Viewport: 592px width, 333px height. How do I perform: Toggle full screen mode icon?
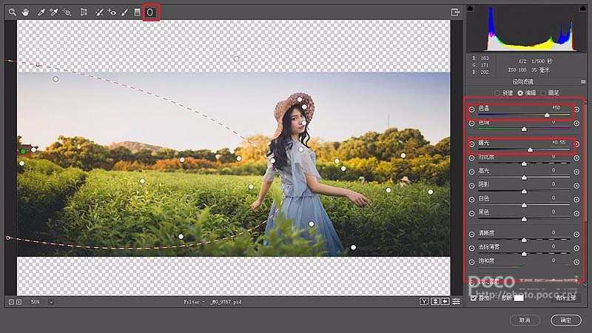tap(455, 12)
